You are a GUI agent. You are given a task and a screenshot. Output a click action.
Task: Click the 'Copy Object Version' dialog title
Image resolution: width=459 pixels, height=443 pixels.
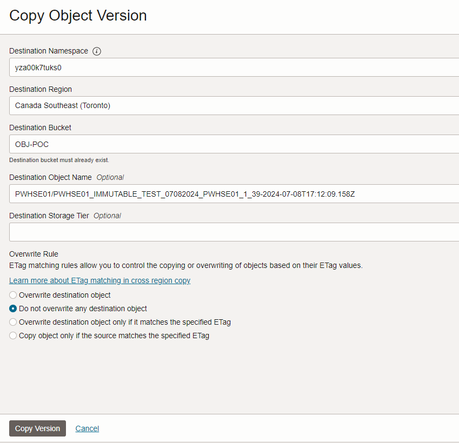pos(78,16)
